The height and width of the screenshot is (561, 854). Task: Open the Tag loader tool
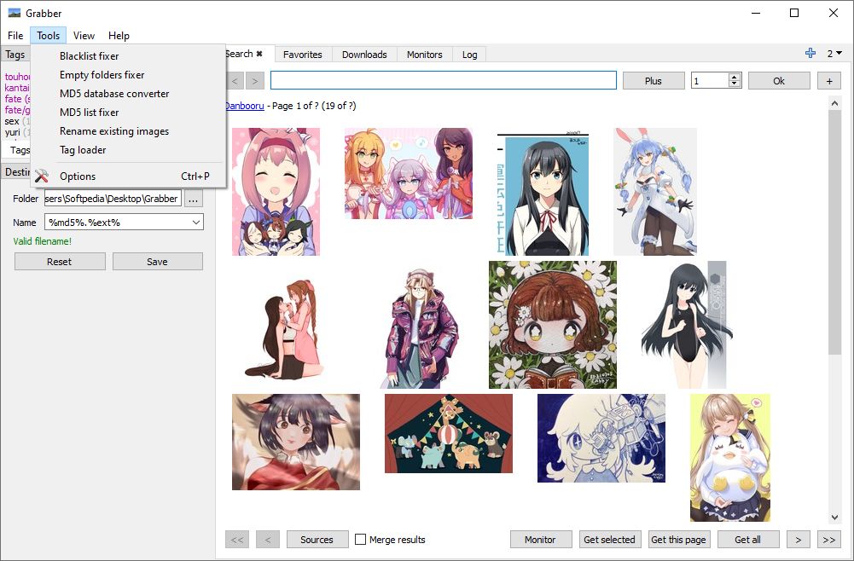[128, 150]
